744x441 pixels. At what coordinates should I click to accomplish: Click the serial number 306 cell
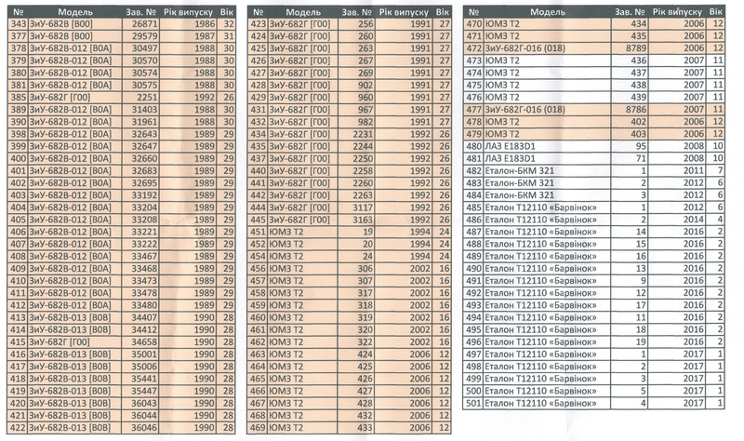356,269
